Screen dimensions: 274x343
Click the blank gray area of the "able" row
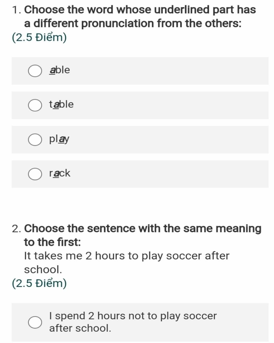click(169, 71)
